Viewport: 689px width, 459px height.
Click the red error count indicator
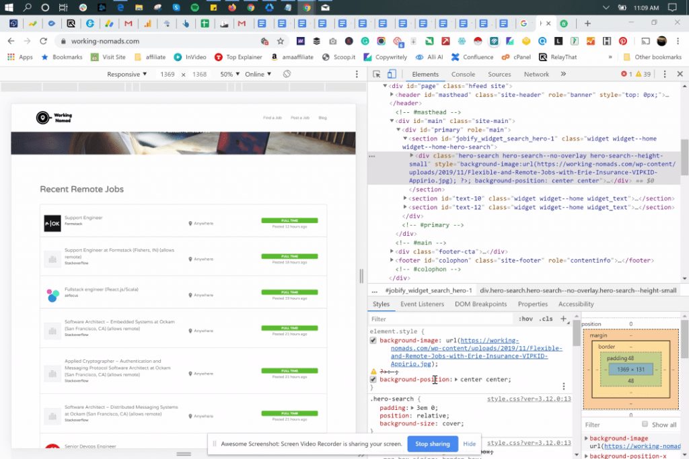pyautogui.click(x=626, y=74)
